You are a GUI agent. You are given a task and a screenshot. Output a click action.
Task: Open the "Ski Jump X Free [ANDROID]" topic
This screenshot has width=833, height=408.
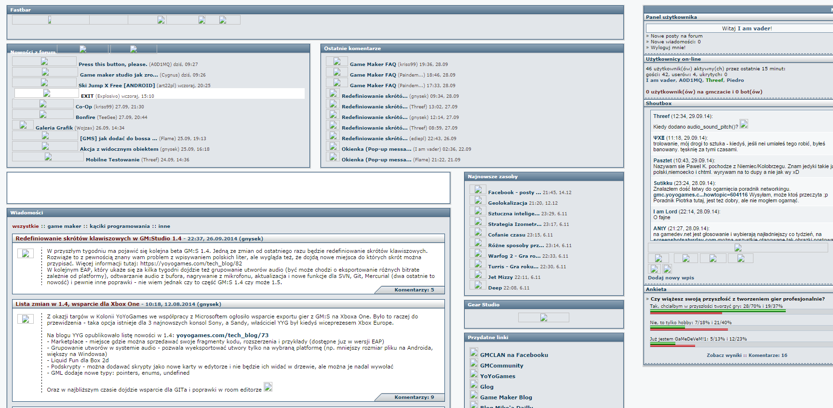point(117,86)
